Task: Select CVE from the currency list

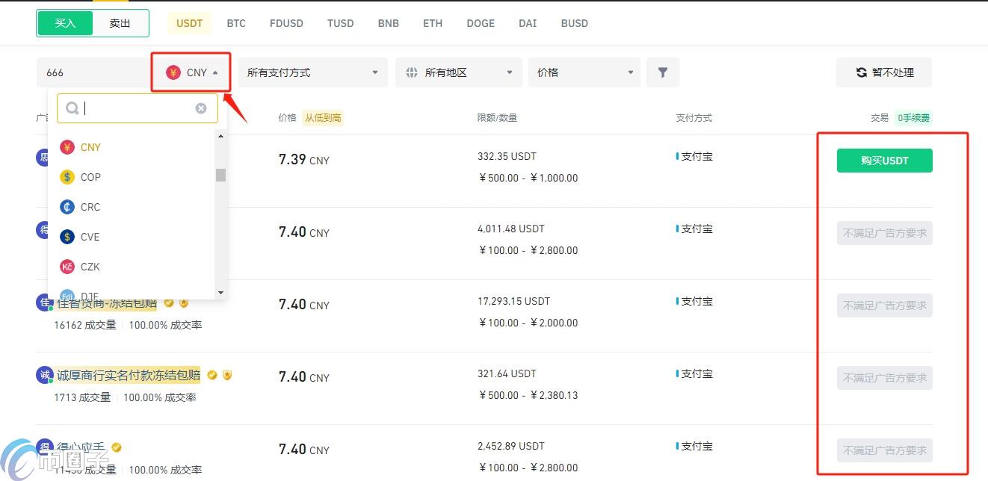Action: 89,237
